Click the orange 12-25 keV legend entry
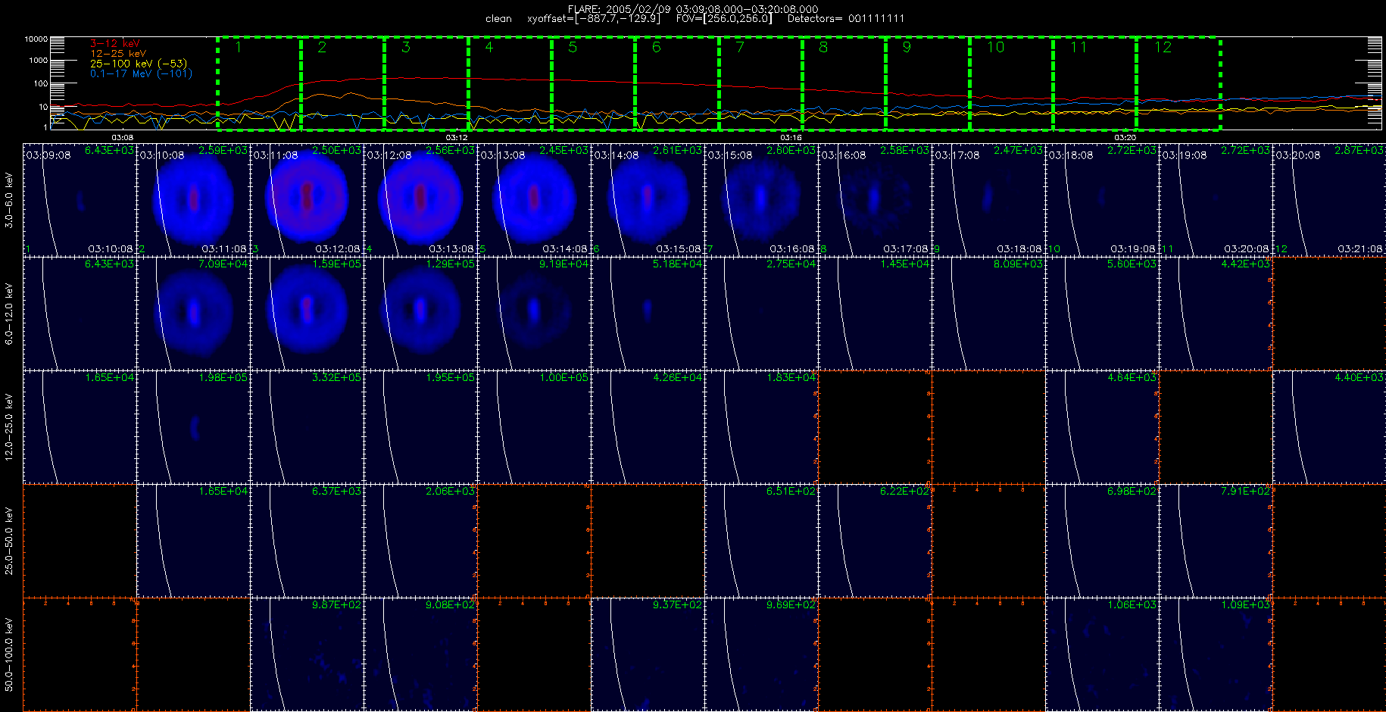Screen dimensions: 1386x712 [118, 54]
